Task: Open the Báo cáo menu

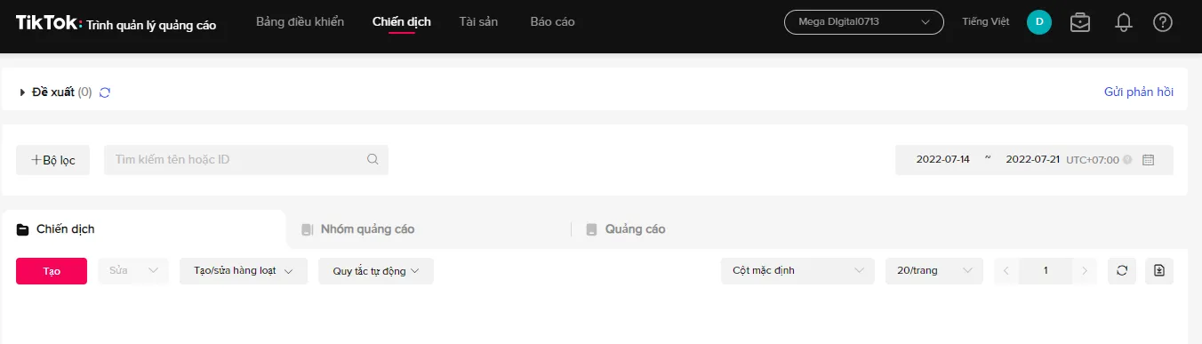Action: point(552,21)
